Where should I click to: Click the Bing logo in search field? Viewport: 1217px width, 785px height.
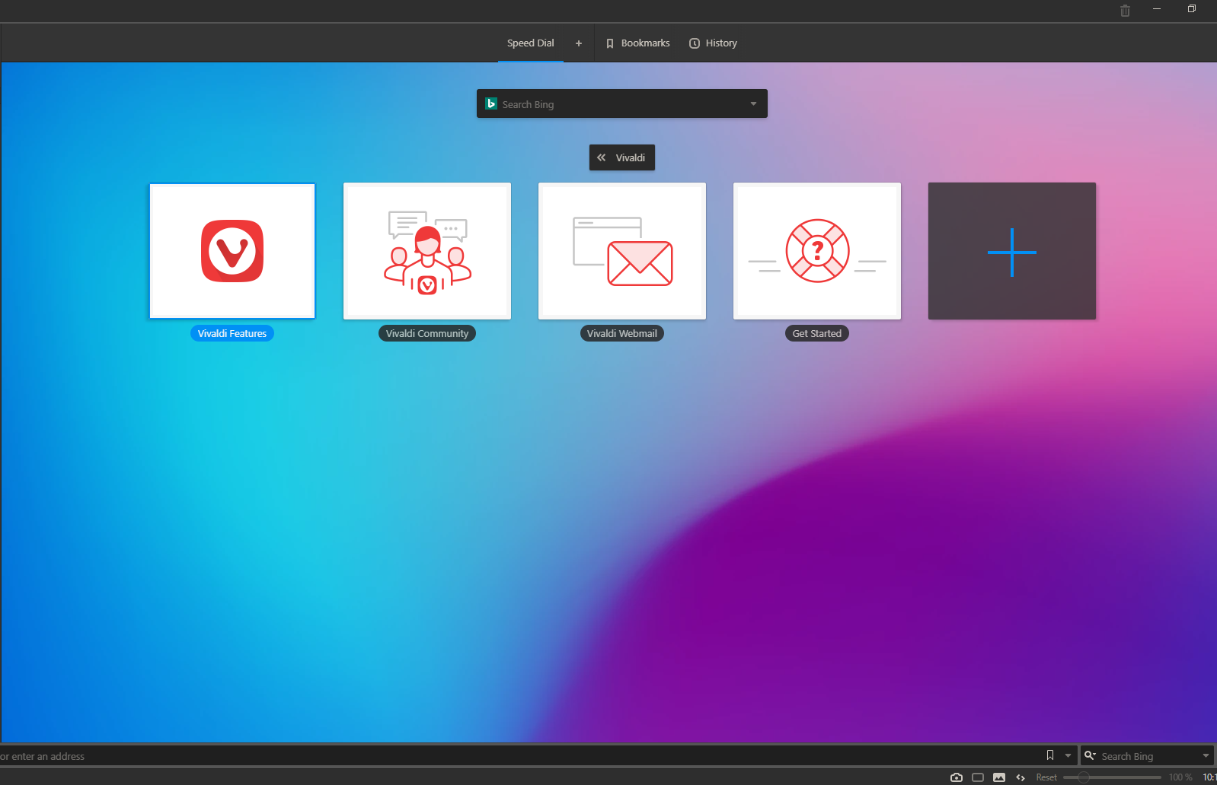(x=491, y=103)
